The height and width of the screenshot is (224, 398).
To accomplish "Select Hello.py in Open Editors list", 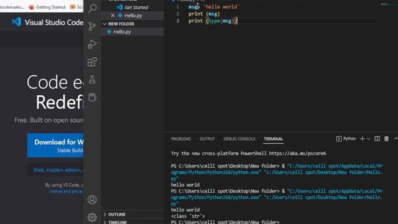I will click(x=132, y=16).
